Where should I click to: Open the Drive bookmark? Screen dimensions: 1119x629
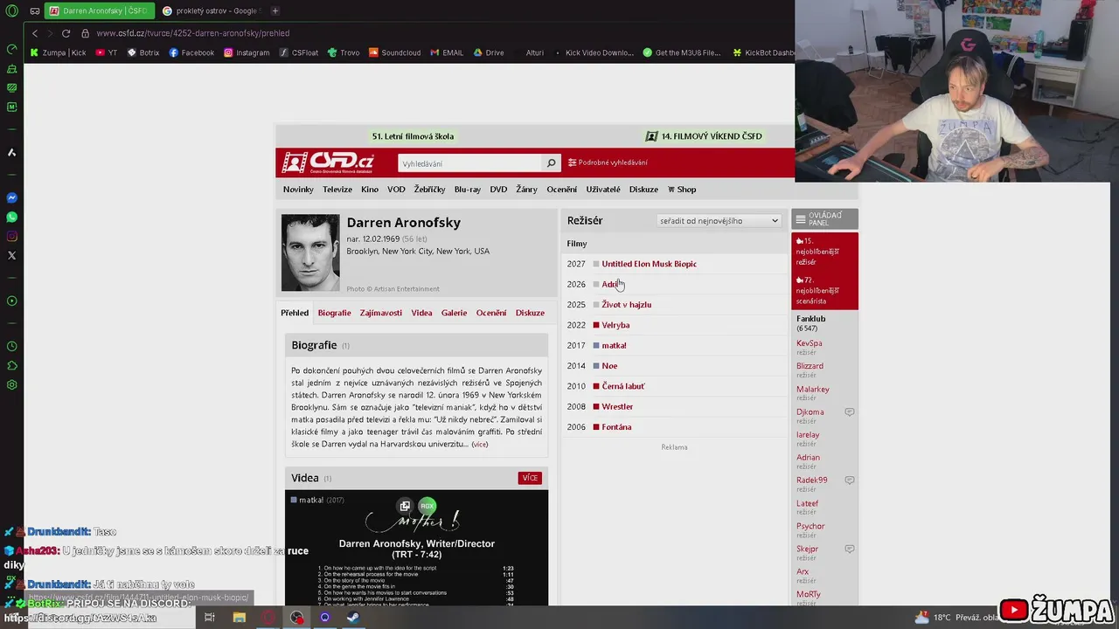point(489,52)
